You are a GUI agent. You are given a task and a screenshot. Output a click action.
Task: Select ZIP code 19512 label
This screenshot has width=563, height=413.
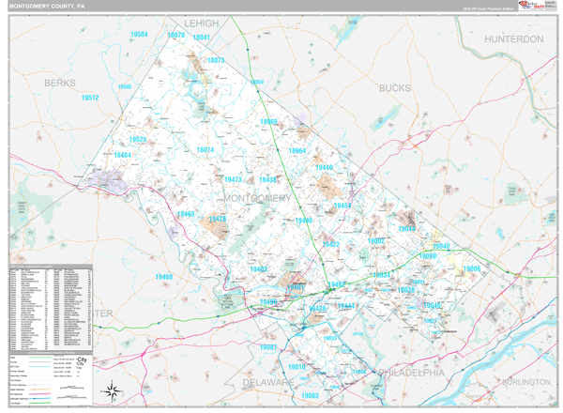click(90, 98)
